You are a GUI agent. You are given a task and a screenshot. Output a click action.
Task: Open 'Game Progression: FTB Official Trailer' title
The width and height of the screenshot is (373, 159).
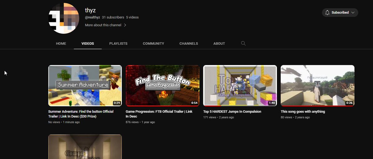coord(159,114)
